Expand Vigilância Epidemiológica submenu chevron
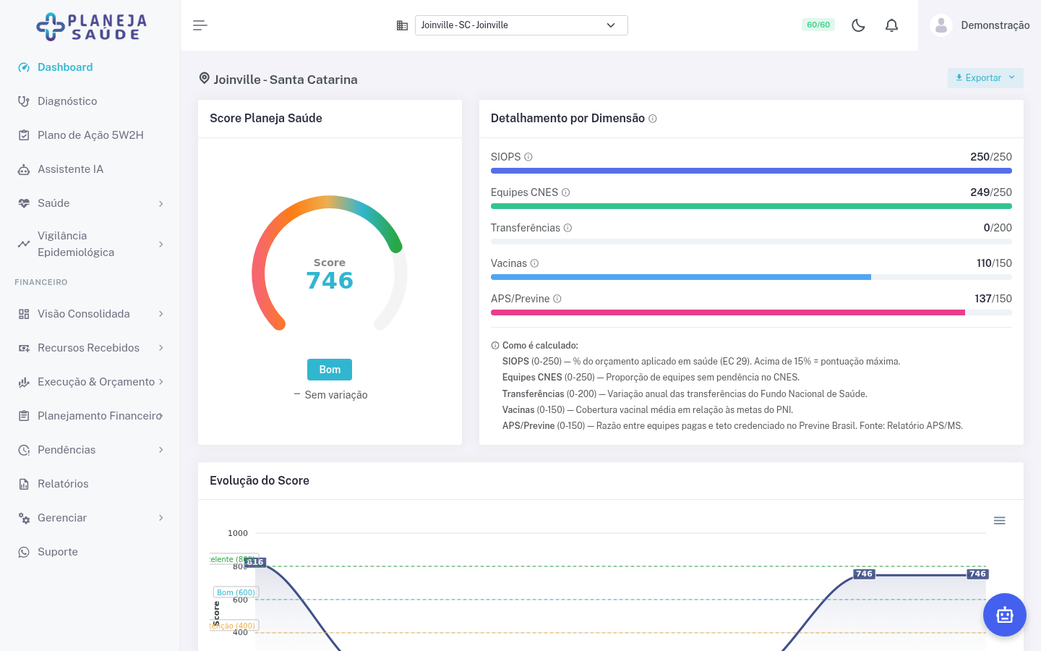The image size is (1041, 651). pyautogui.click(x=160, y=244)
